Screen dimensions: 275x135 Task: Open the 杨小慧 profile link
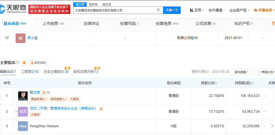point(33,38)
